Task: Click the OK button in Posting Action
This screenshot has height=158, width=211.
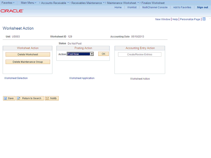Action: 103,54
